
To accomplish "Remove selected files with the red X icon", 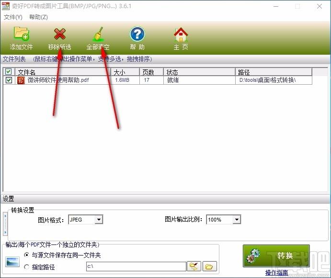I will [60, 34].
